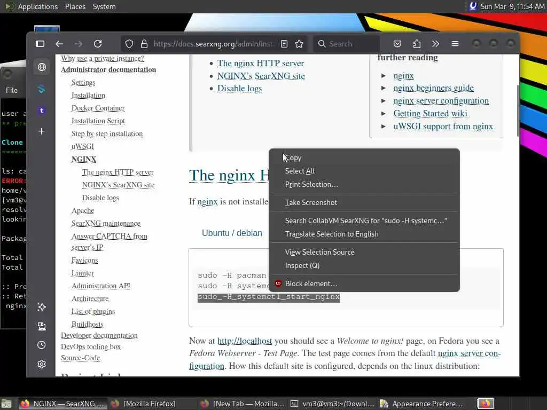Open the blue S sidebar tab icon

(42, 89)
